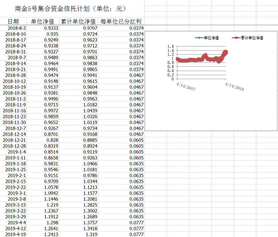The width and height of the screenshot is (278, 237).
Task: Select the date cell 2019-1-4
Action: tap(13, 152)
